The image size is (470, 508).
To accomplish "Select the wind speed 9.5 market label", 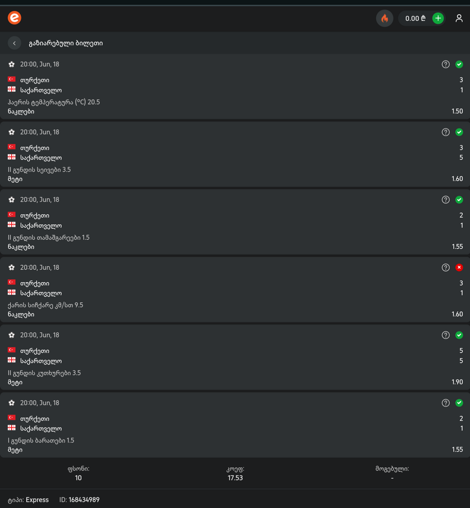I will pyautogui.click(x=46, y=305).
